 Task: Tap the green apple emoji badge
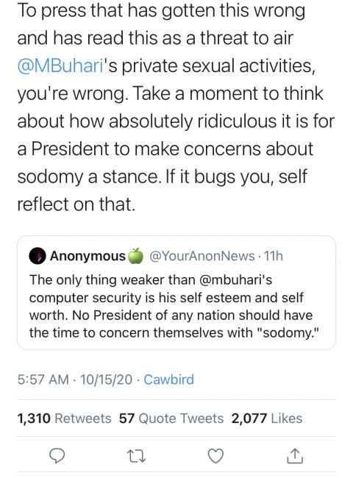pos(135,255)
